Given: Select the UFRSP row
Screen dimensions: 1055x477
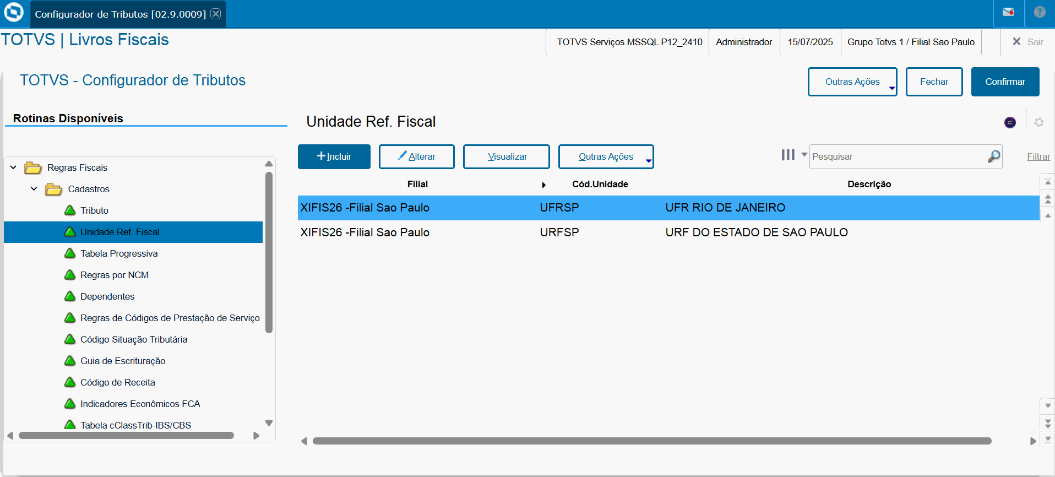Looking at the screenshot, I should [x=668, y=208].
